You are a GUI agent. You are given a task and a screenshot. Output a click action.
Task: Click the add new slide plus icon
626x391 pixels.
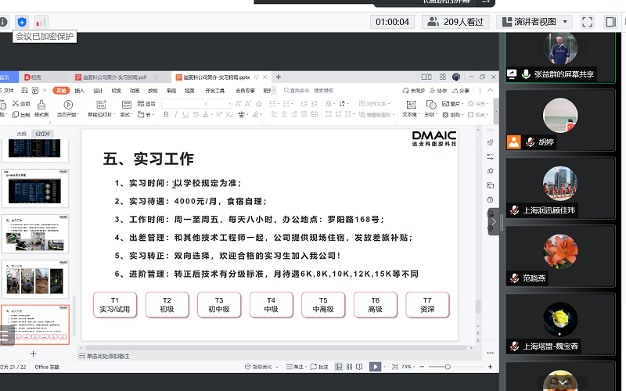(x=33, y=353)
